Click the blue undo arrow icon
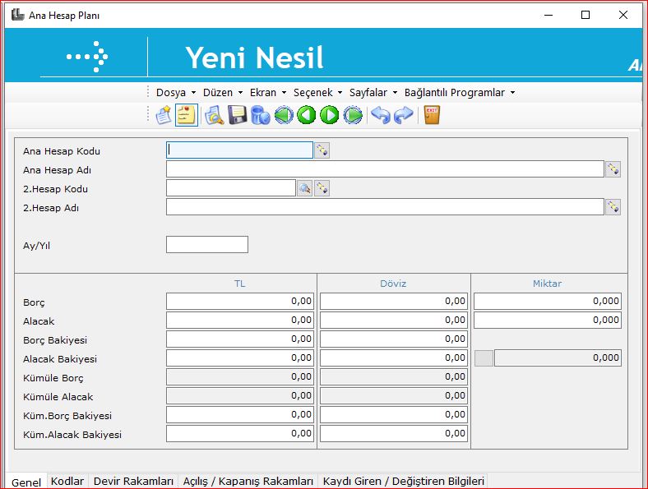Viewport: 648px width, 489px height. coord(380,115)
